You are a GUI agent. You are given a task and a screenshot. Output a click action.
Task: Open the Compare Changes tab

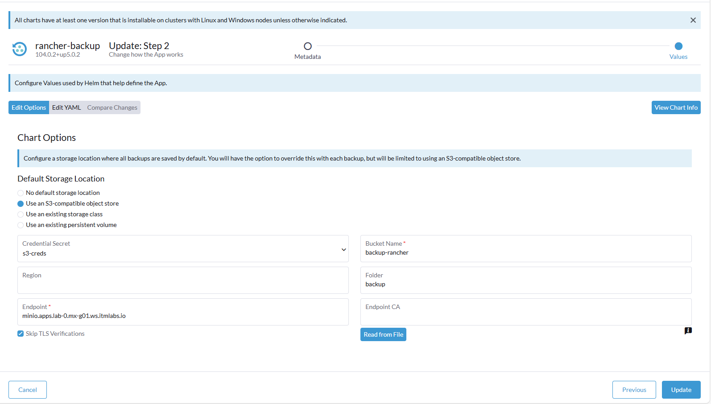point(112,107)
